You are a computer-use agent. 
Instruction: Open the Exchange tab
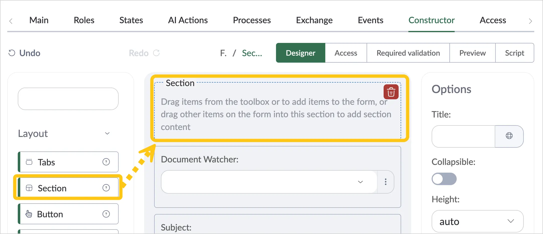point(314,20)
